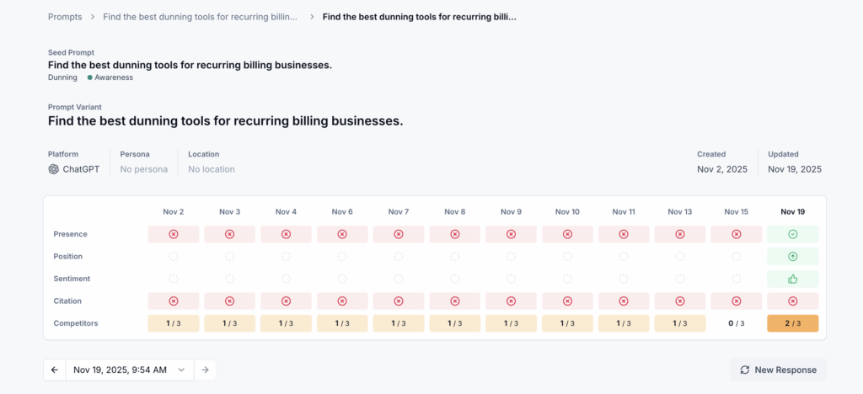The image size is (863, 394).
Task: Open Prompts in the breadcrumb
Action: click(65, 16)
